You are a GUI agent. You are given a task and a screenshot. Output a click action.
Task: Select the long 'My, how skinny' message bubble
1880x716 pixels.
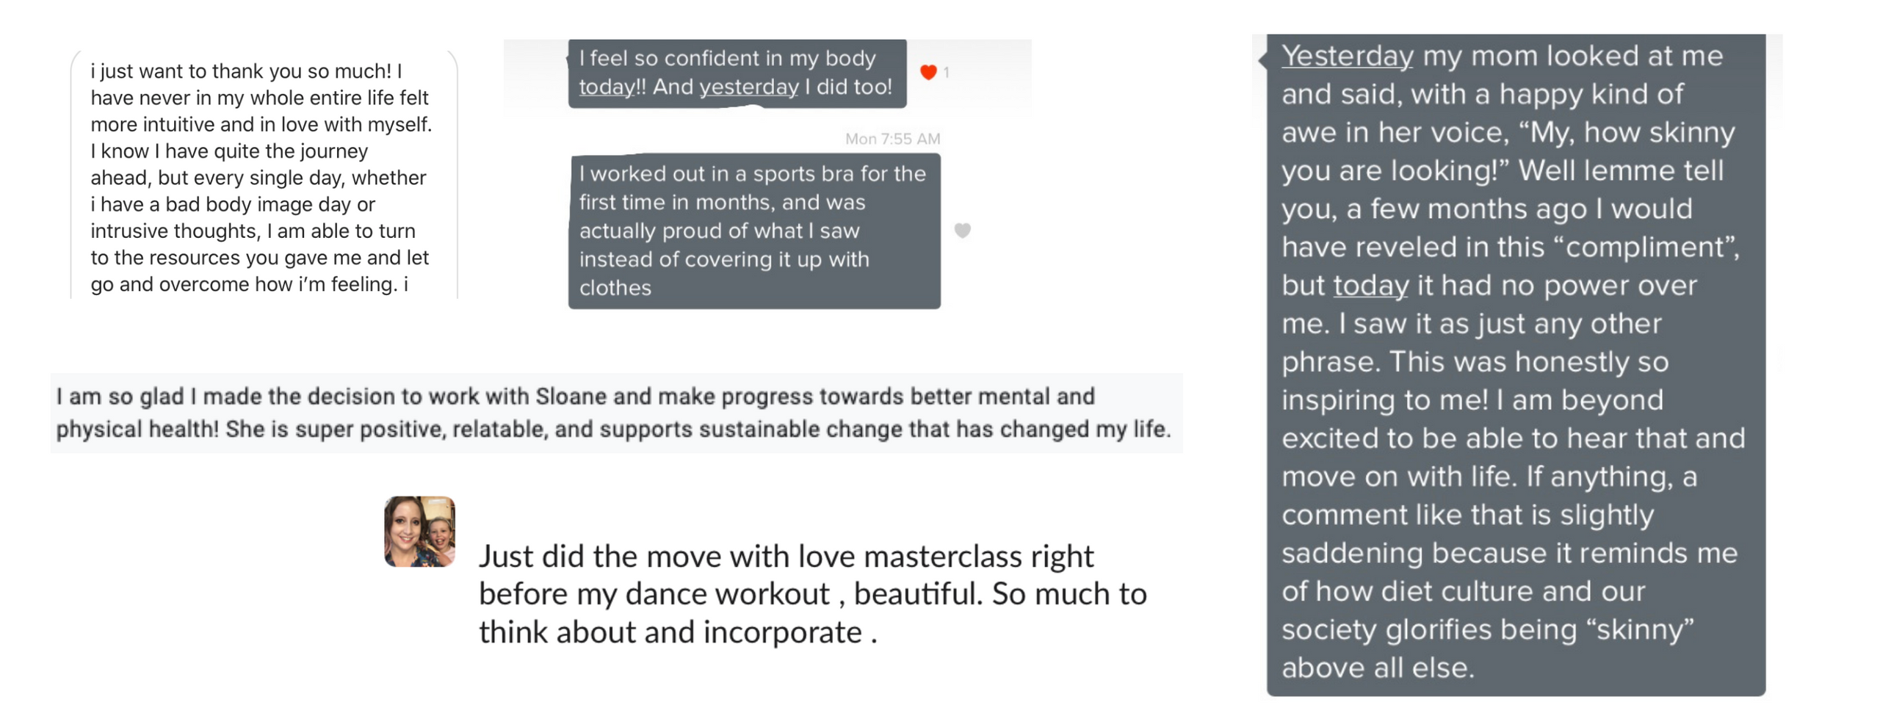point(1515,364)
